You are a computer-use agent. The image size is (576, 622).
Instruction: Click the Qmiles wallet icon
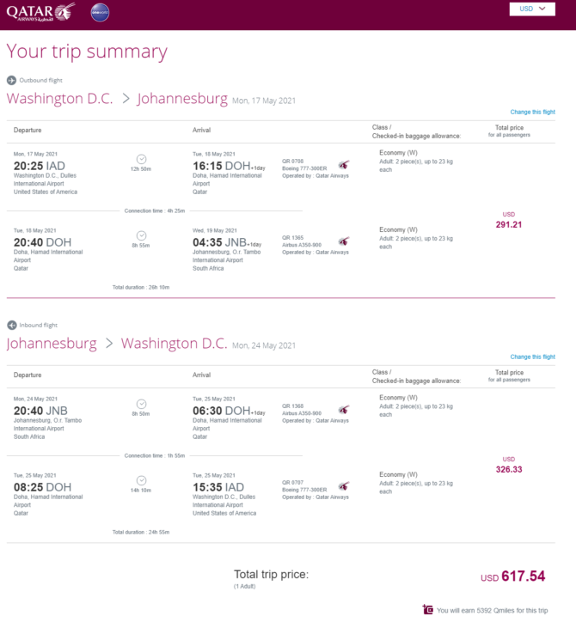pyautogui.click(x=428, y=609)
